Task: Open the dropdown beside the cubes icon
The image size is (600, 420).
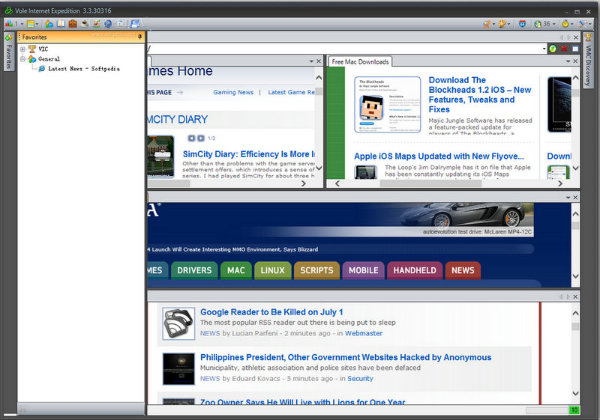Action: click(22, 24)
